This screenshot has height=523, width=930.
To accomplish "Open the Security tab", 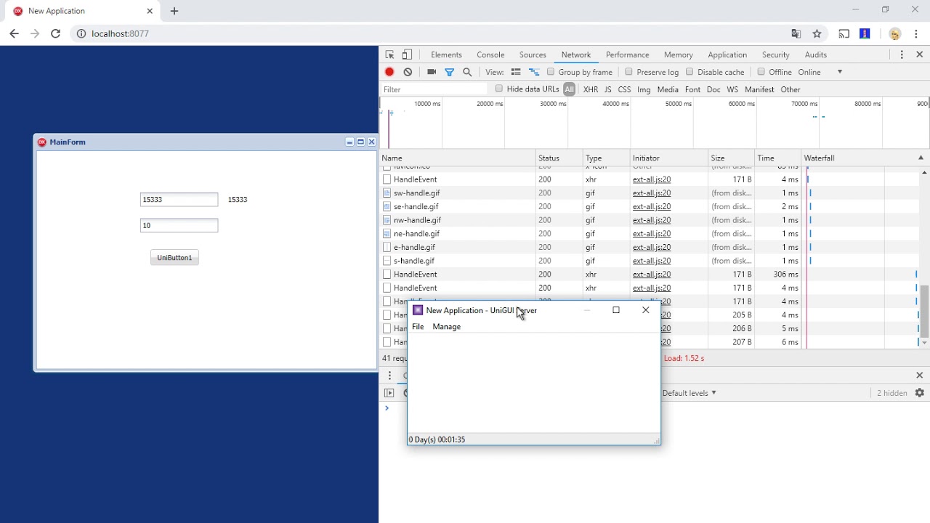I will click(776, 54).
